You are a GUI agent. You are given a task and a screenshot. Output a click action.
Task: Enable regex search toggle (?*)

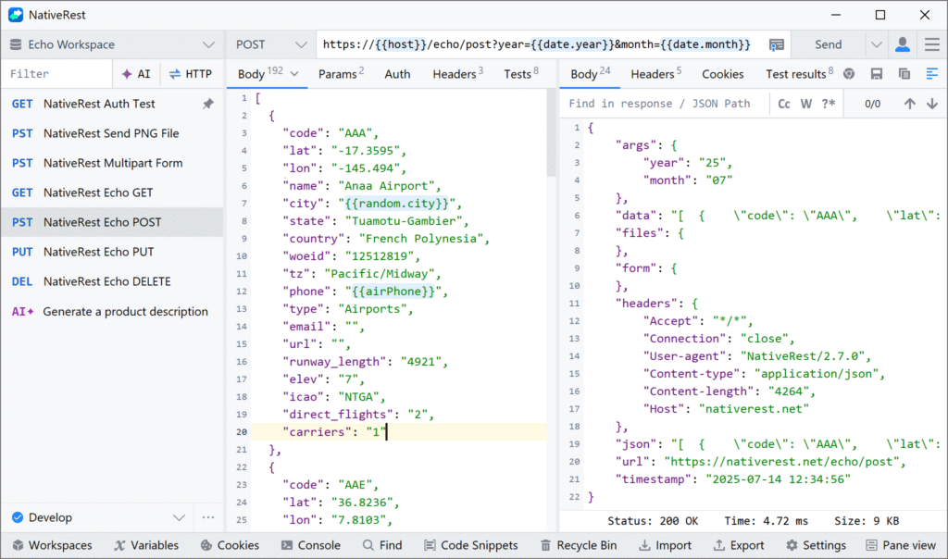828,104
